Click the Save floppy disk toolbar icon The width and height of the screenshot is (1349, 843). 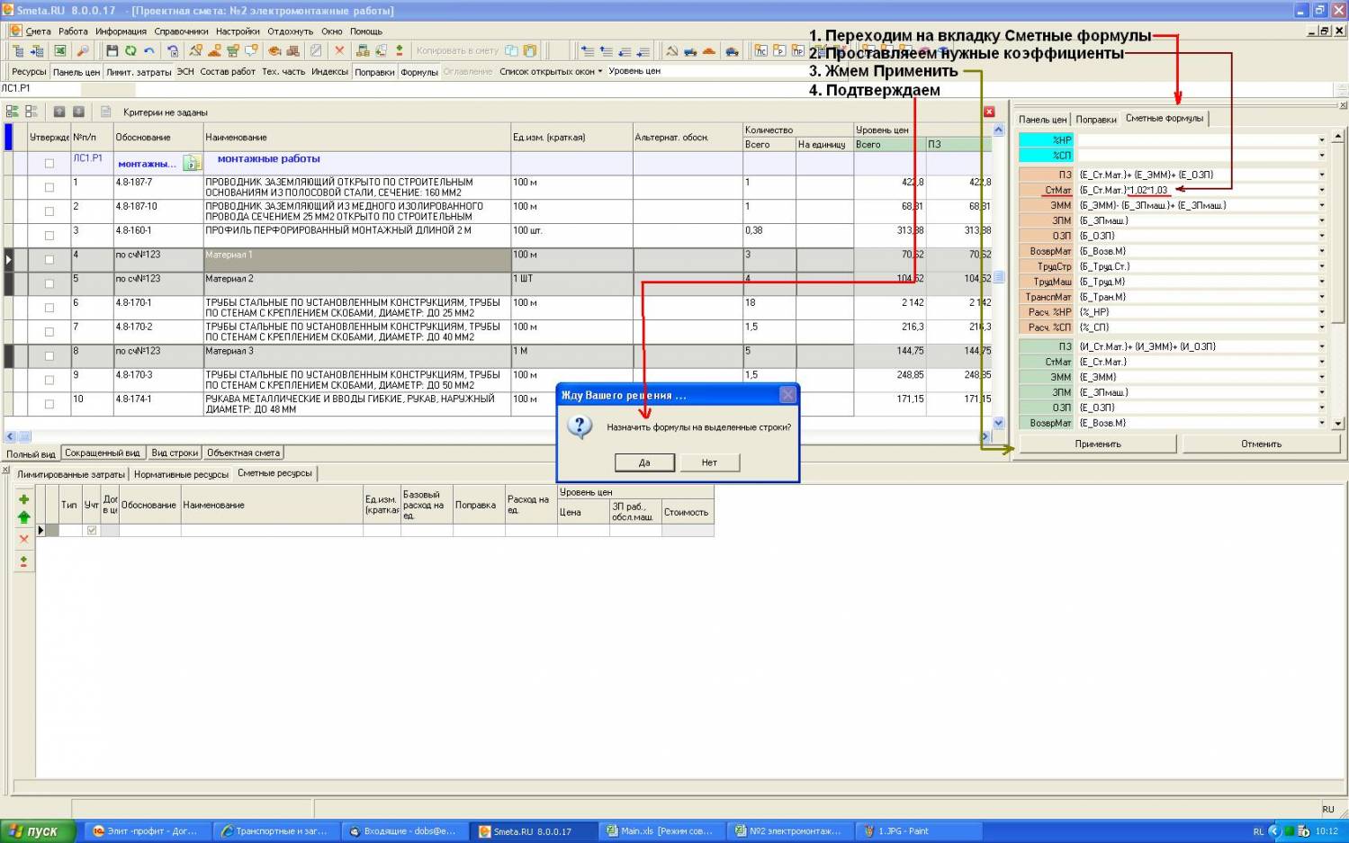tap(112, 51)
